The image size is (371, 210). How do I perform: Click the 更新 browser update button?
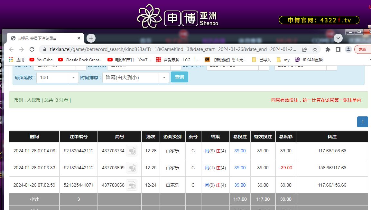[x=362, y=49]
